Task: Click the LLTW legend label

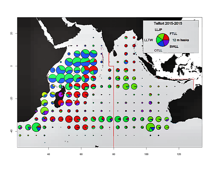Action: click(x=149, y=40)
